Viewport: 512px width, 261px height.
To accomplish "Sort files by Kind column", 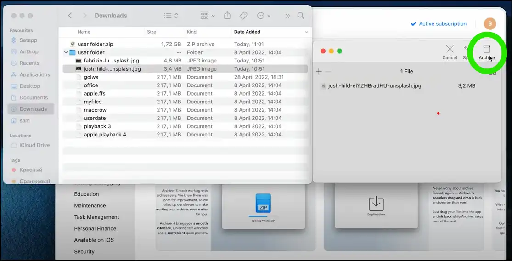I will click(191, 32).
